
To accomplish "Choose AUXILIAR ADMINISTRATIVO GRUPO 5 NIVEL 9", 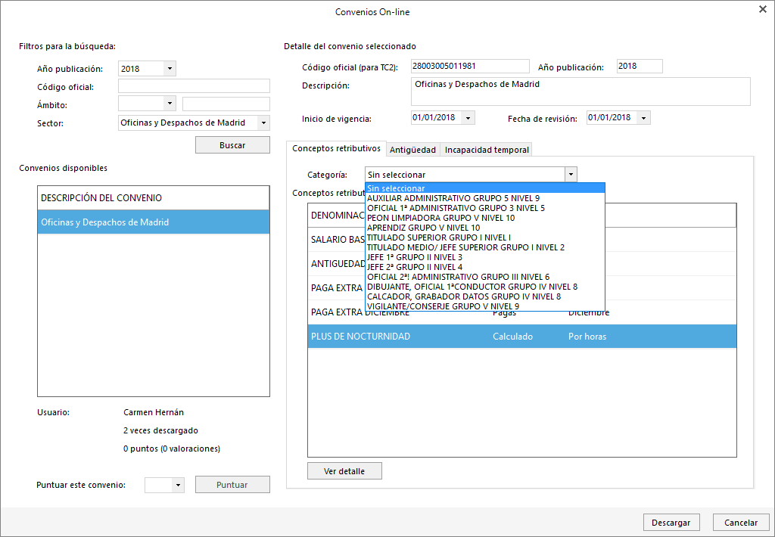I will click(453, 198).
